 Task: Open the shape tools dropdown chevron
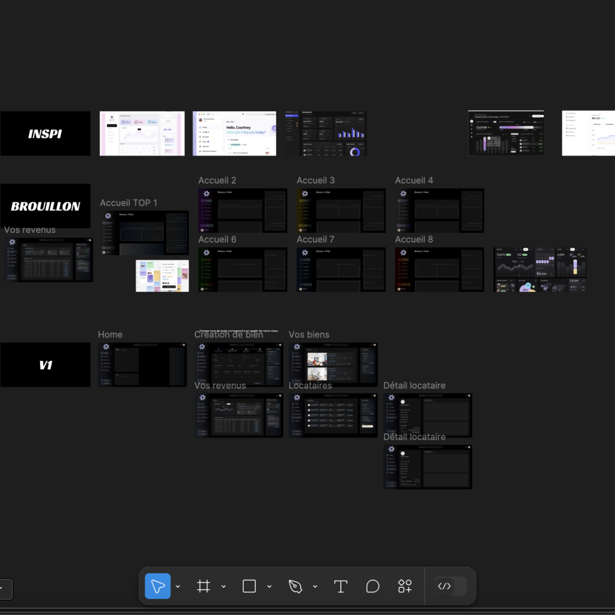269,587
